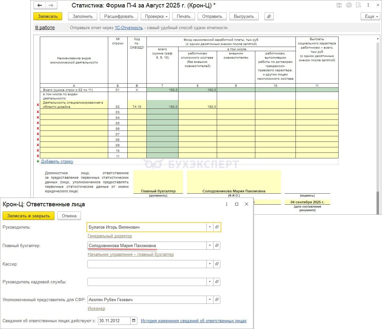382x329 pixels.
Task: Click the save diskette icon in title bar
Action: click(x=339, y=5)
